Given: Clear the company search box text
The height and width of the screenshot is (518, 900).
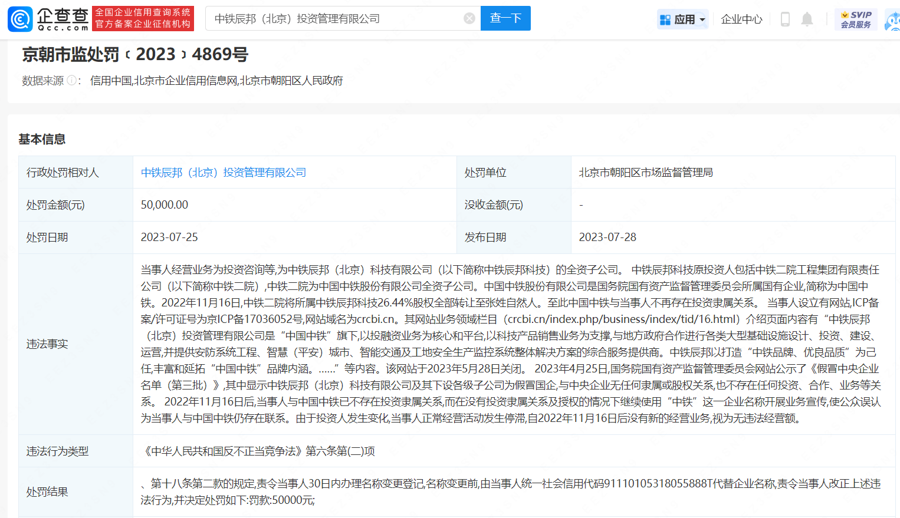Looking at the screenshot, I should pos(469,18).
